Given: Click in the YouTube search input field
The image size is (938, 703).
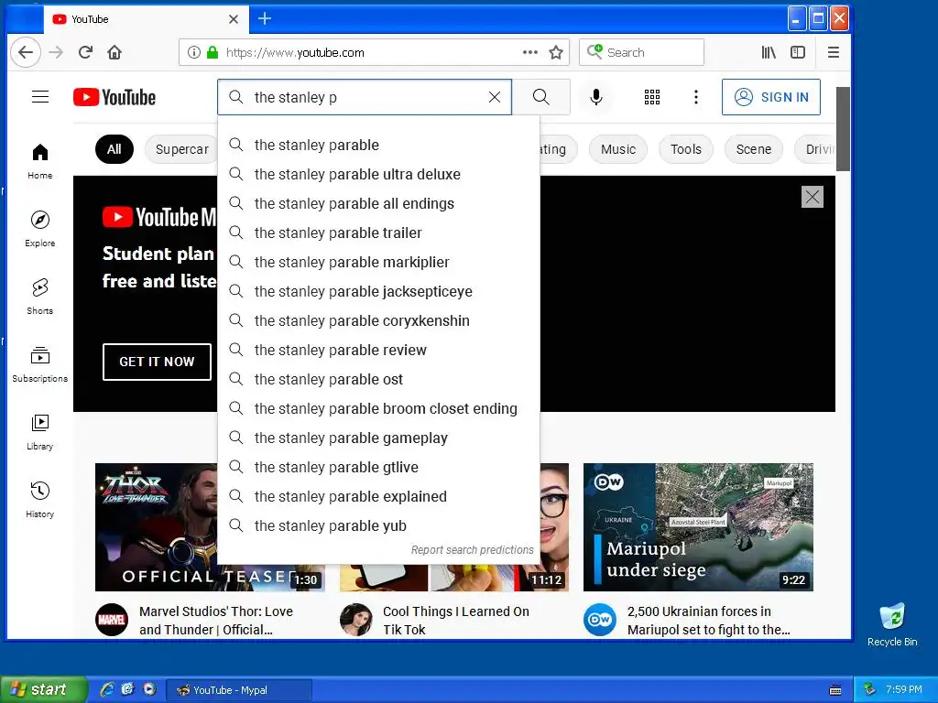Looking at the screenshot, I should point(365,97).
